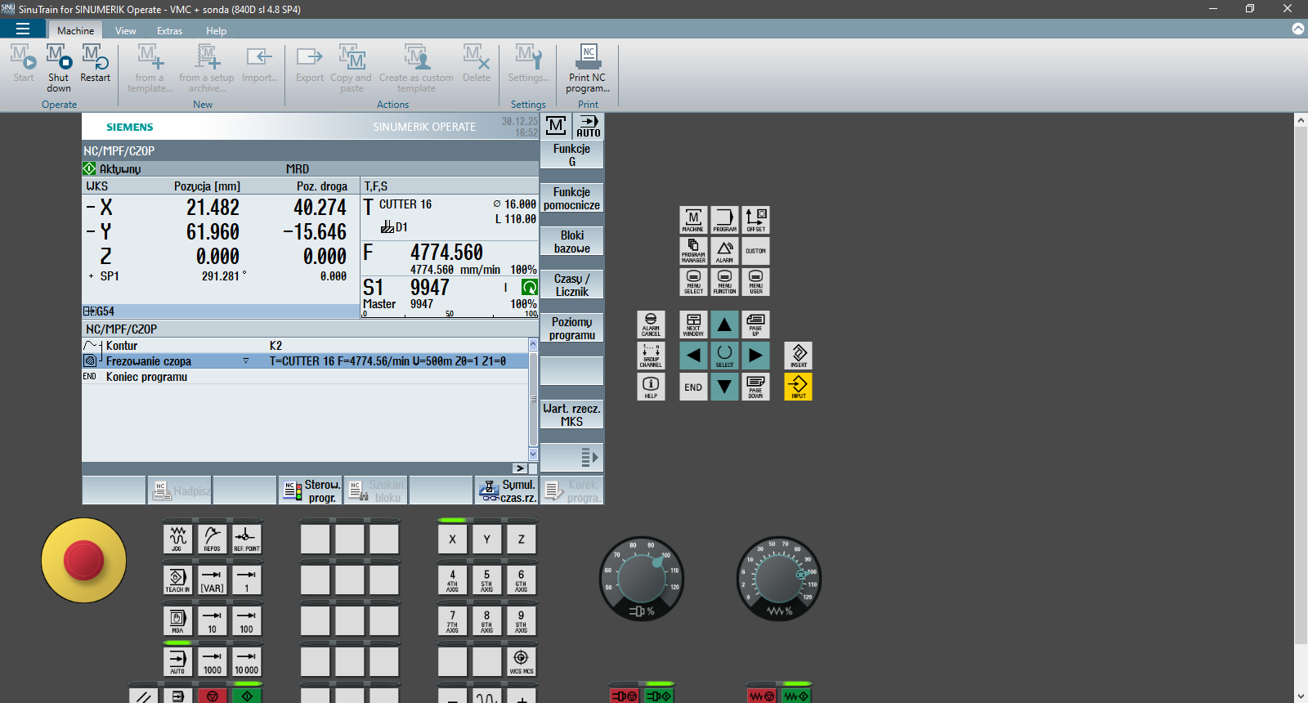
Task: Shut down the machine from the ribbon
Action: pos(59,69)
